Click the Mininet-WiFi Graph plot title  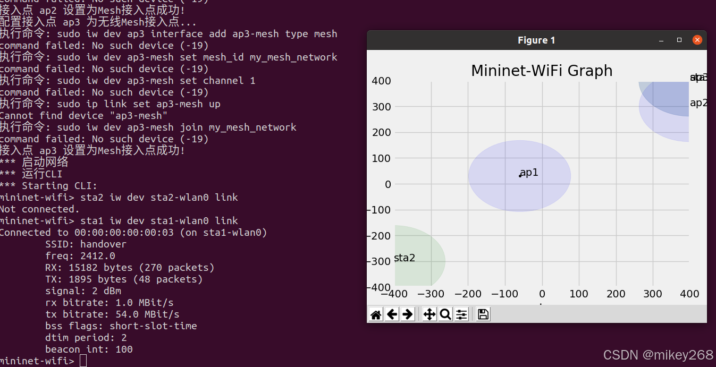click(x=541, y=70)
